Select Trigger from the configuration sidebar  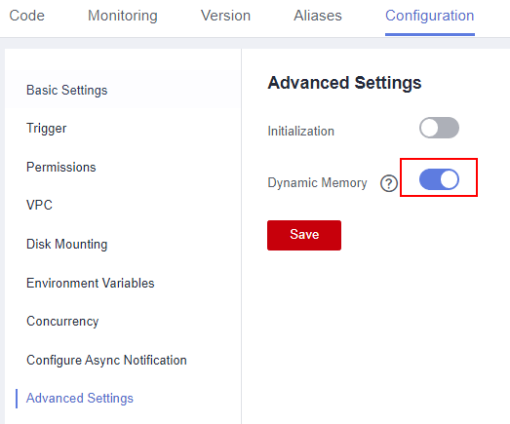point(46,129)
